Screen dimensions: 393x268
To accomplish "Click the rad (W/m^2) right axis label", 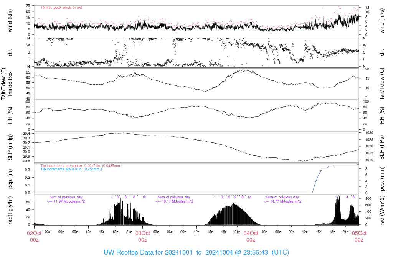I will click(382, 210).
